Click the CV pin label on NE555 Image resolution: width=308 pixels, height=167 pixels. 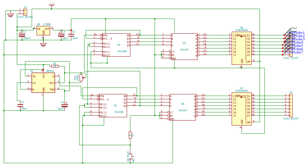[x=34, y=83]
